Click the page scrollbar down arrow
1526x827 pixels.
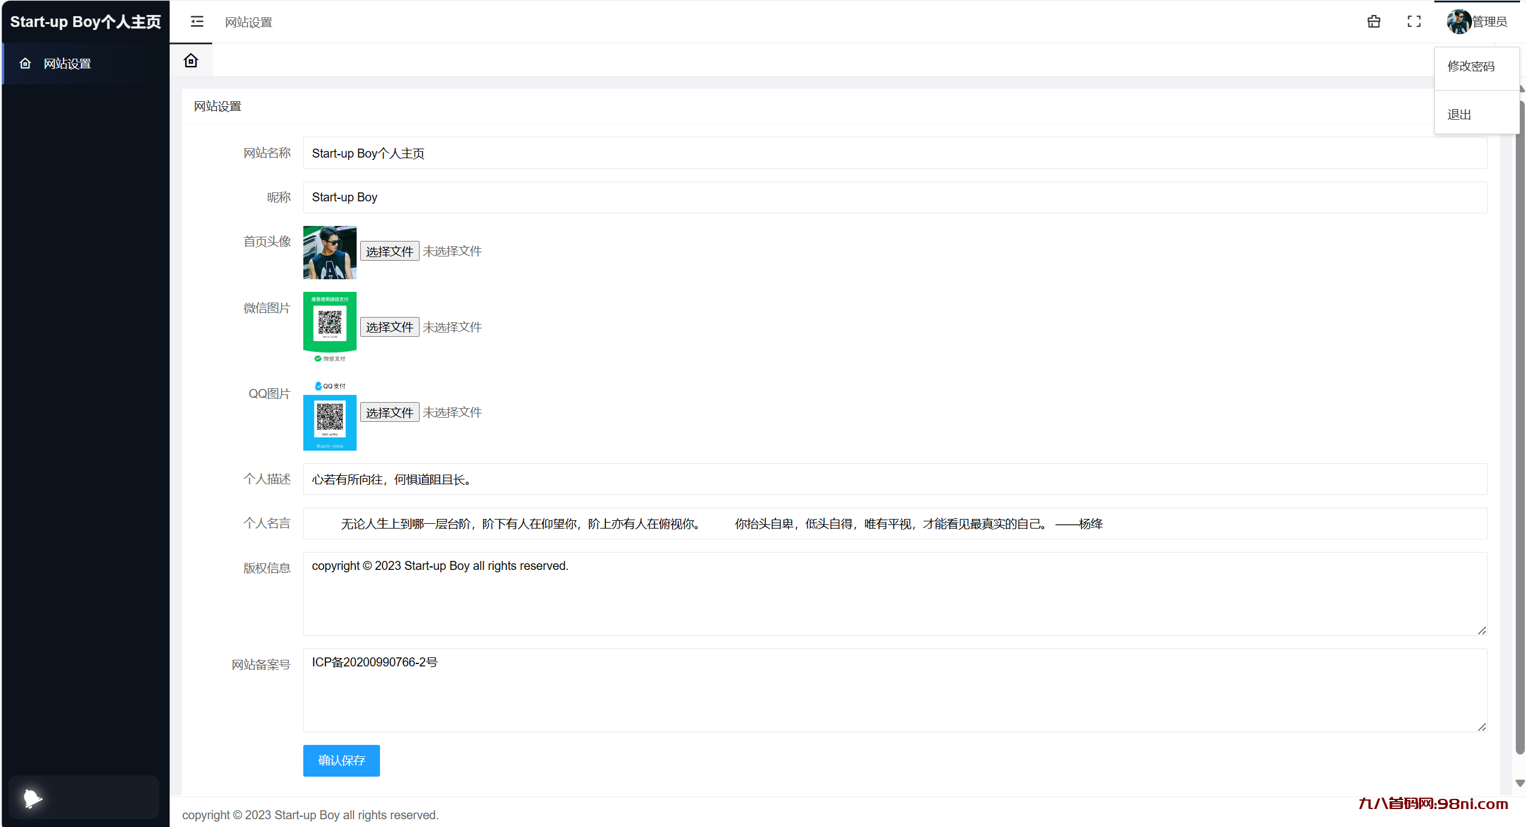[x=1519, y=783]
